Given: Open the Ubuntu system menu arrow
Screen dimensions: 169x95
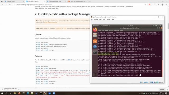Looking at the screenshot, I should pyautogui.click(x=161, y=26).
